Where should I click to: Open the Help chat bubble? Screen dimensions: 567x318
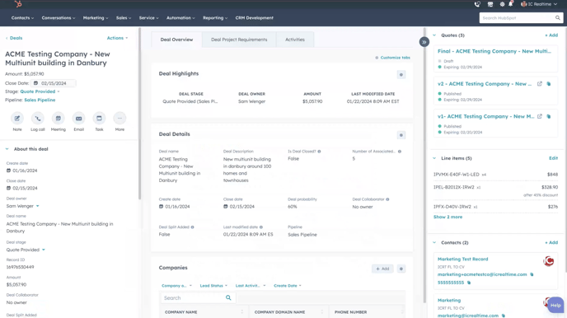pyautogui.click(x=555, y=306)
